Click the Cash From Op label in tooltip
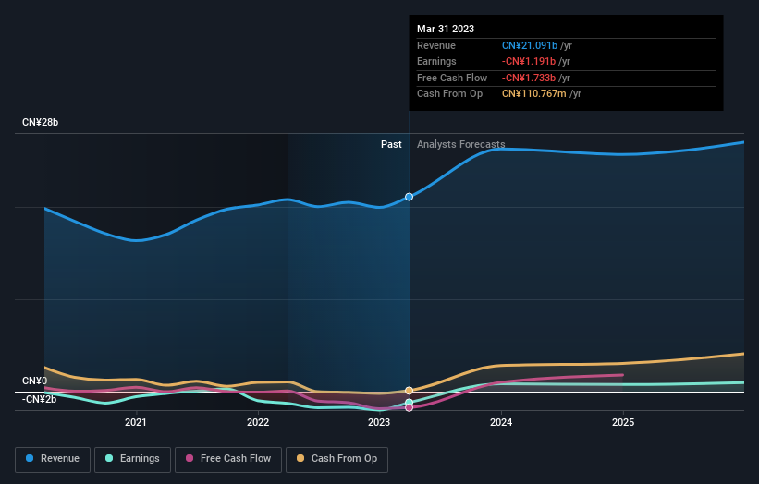This screenshot has height=484, width=759. pos(449,94)
